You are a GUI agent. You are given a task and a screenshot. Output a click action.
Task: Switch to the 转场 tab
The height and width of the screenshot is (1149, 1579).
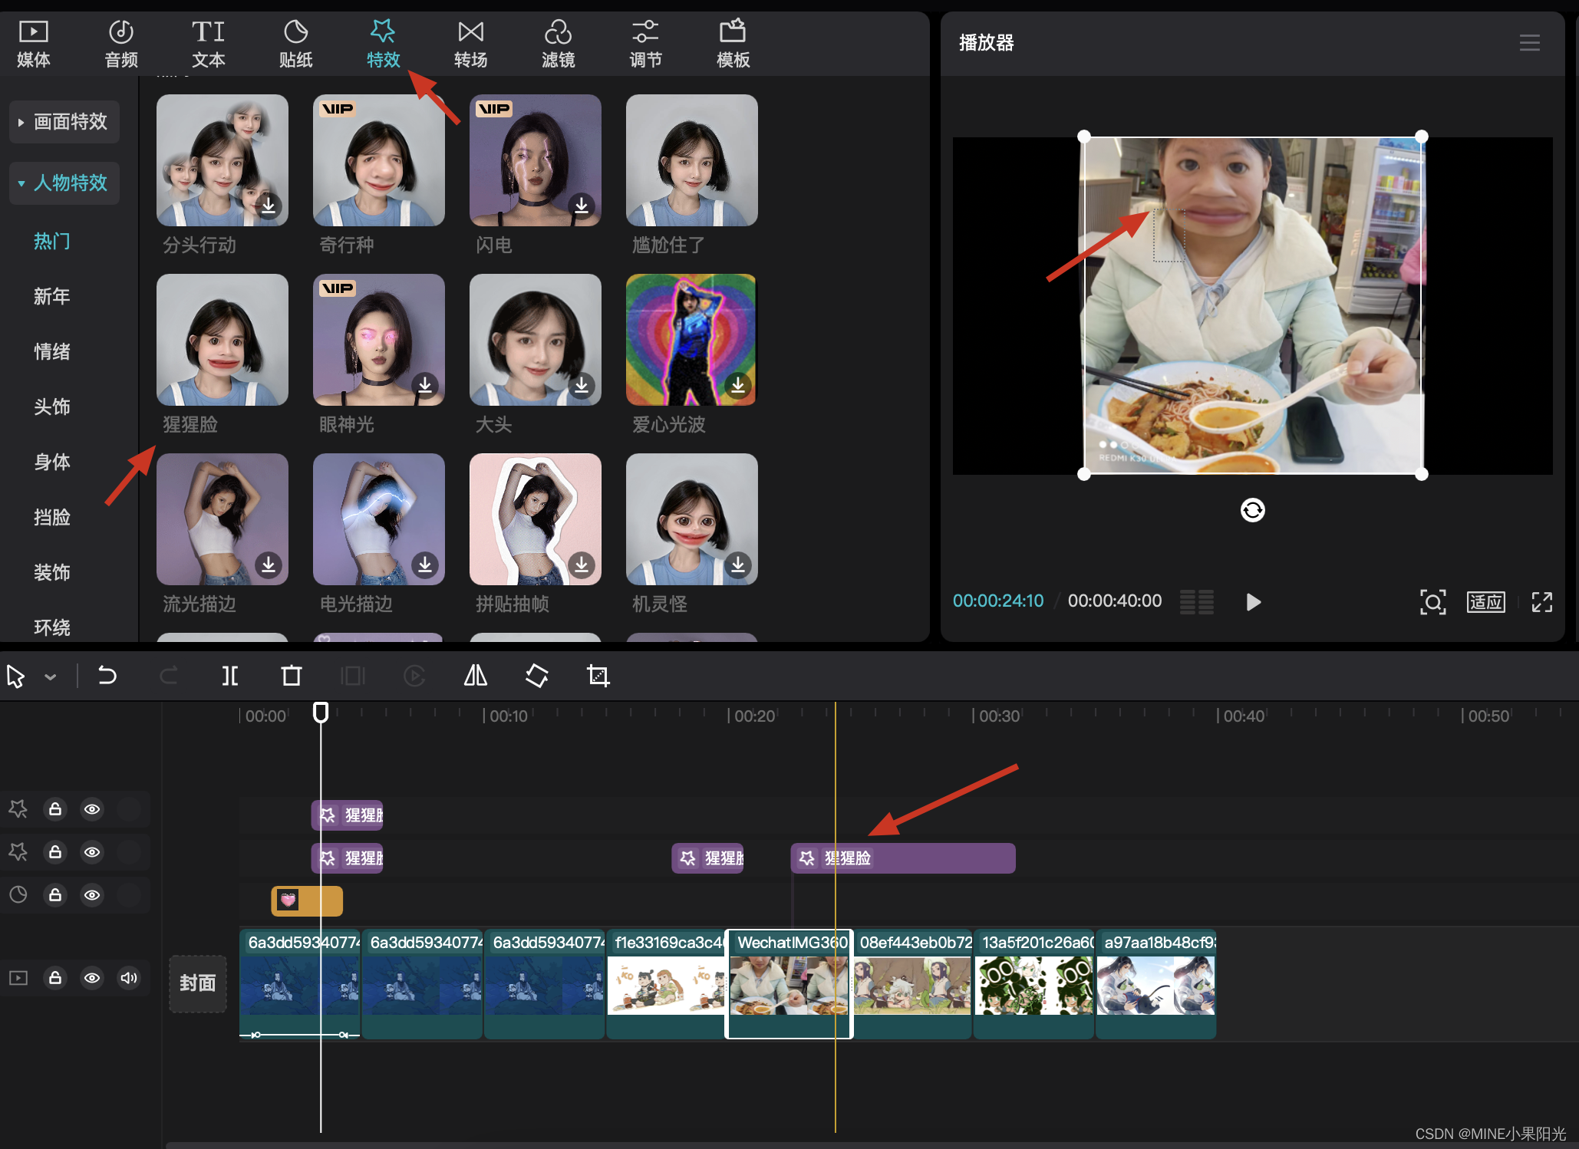[x=470, y=44]
